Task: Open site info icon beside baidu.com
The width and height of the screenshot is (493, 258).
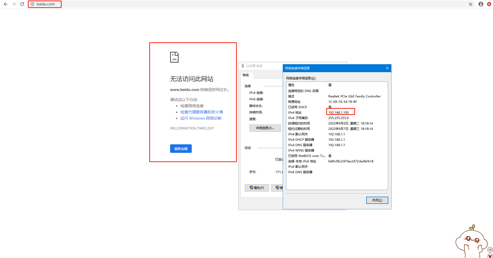Action: point(32,4)
